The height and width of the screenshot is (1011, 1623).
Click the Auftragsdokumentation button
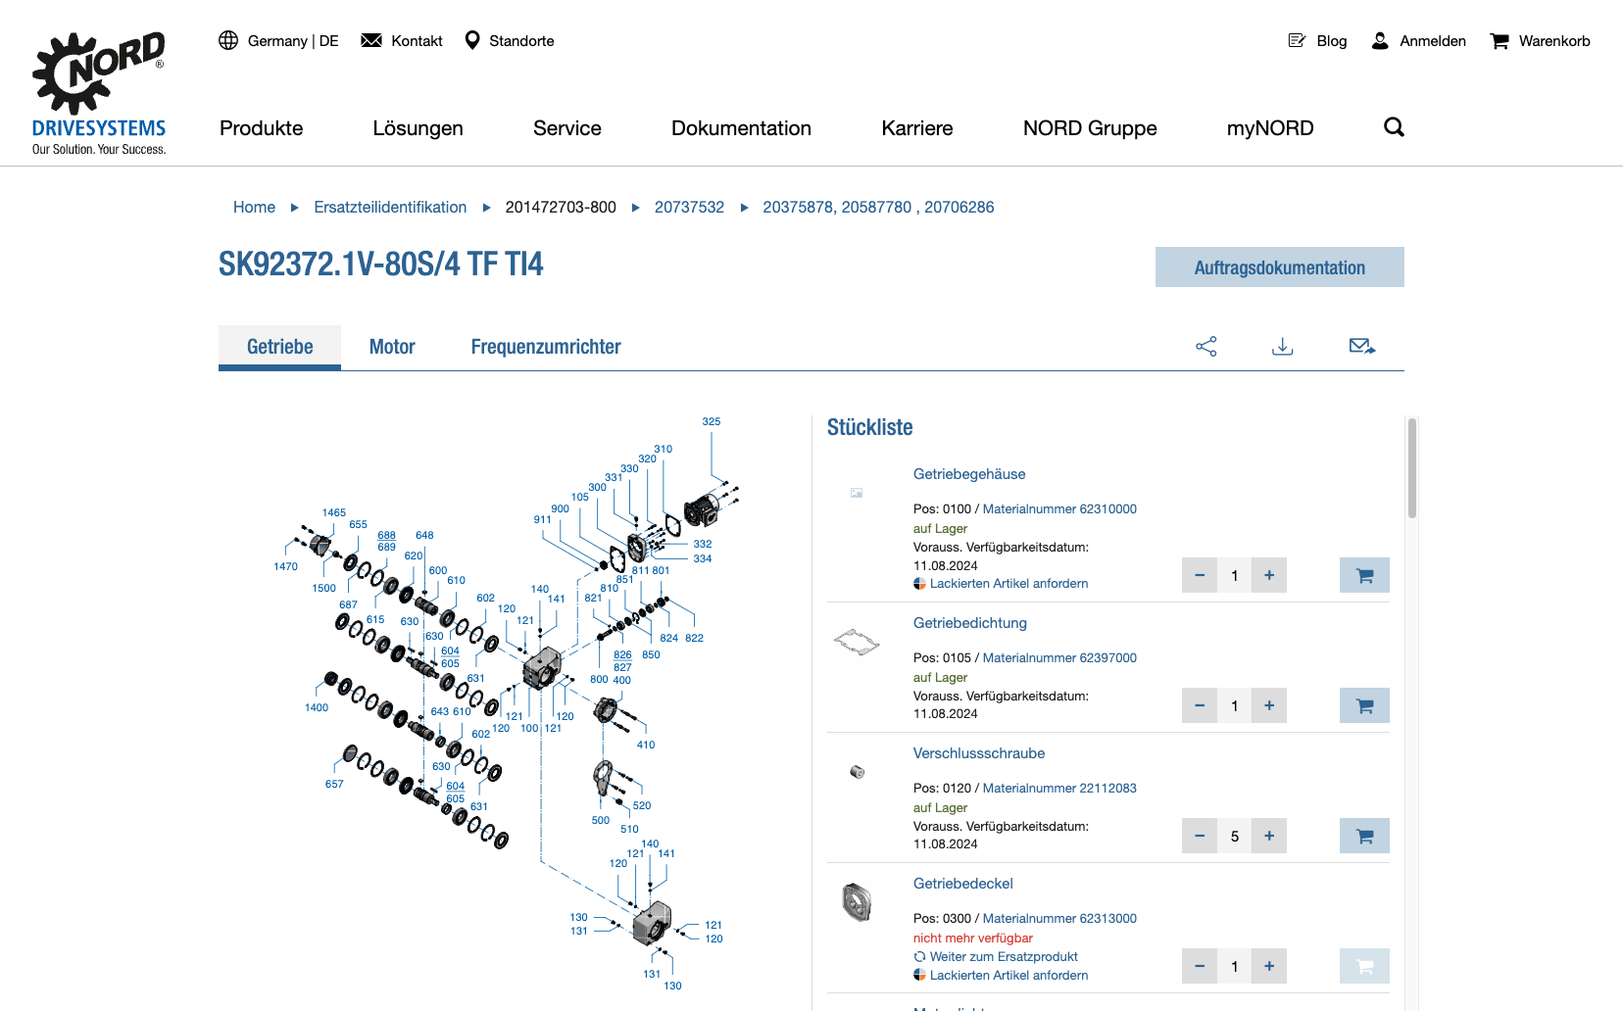pyautogui.click(x=1279, y=267)
